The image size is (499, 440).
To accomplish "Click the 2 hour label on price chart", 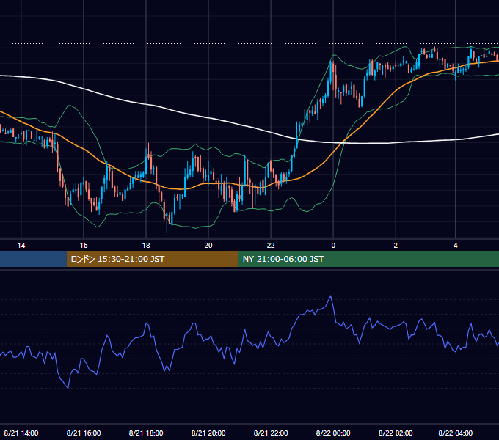I will tap(396, 246).
